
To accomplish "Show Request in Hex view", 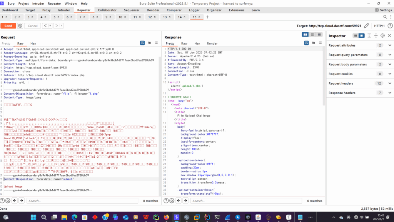I will (33, 43).
